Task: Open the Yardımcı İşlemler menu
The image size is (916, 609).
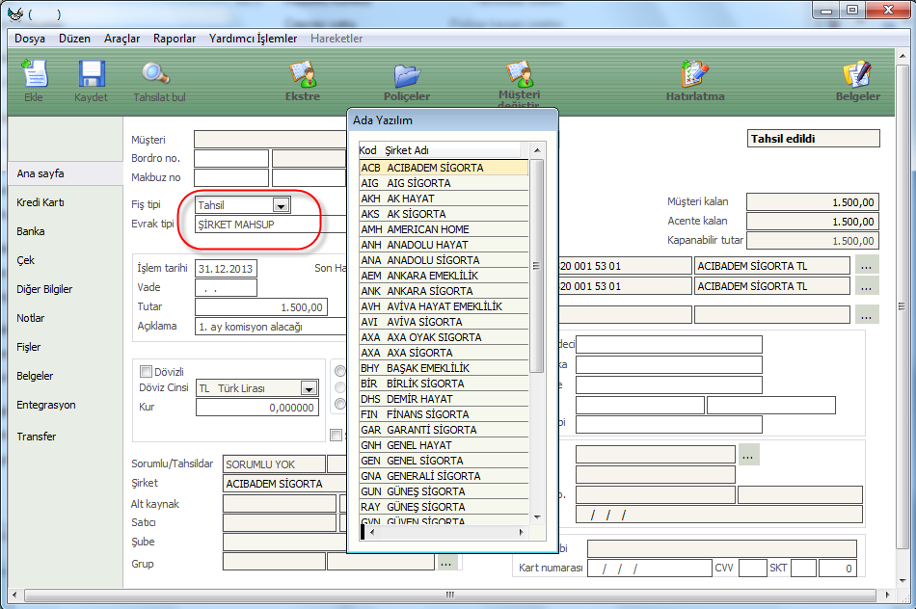Action: coord(252,39)
